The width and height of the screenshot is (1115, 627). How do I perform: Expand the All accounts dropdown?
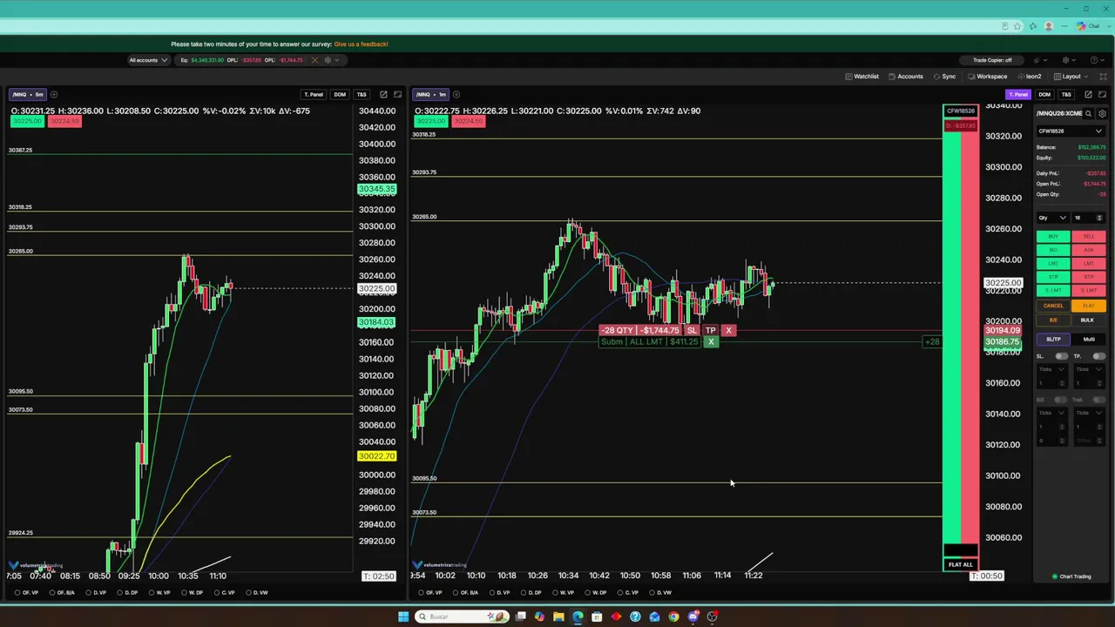pos(147,60)
